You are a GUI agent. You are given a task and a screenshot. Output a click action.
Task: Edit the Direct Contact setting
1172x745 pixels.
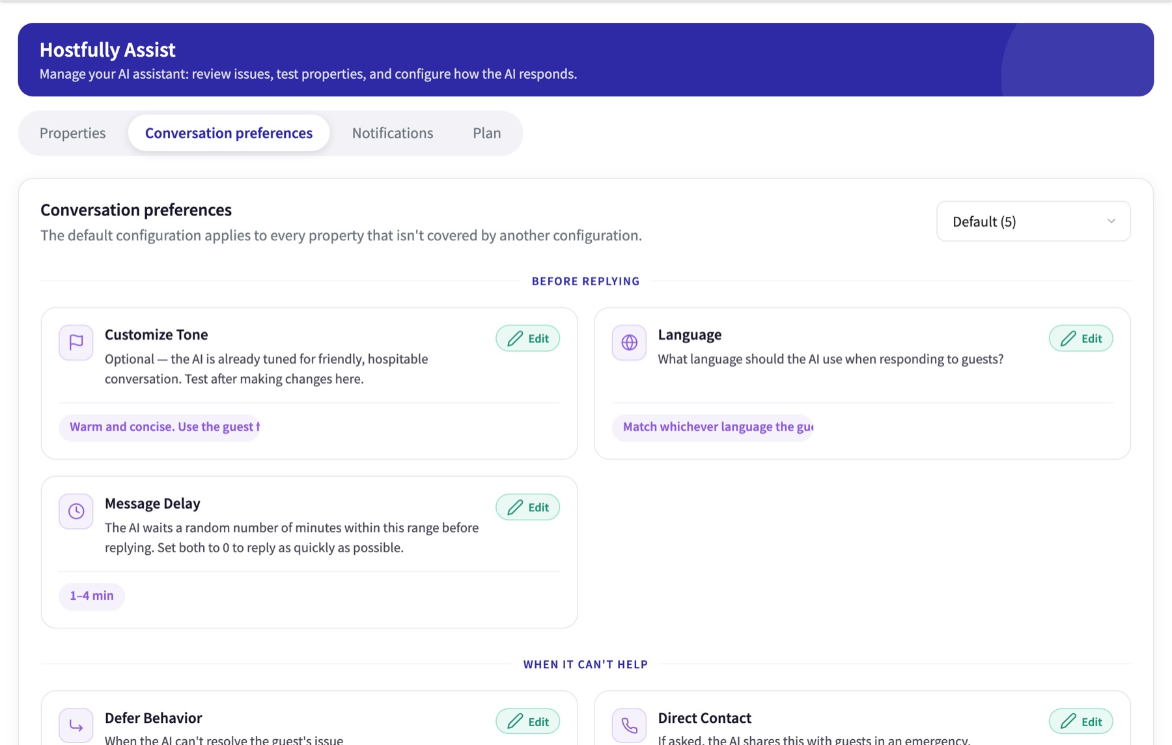(x=1081, y=722)
